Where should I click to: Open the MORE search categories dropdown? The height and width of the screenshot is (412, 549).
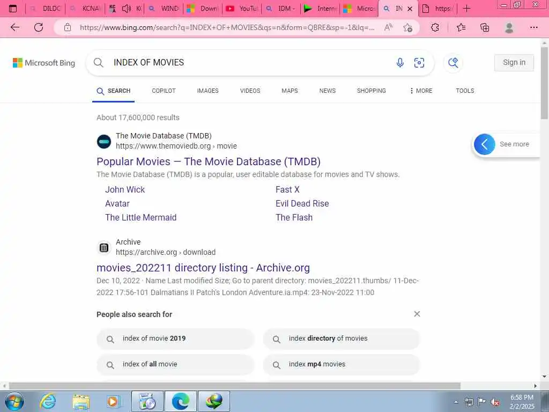pyautogui.click(x=421, y=91)
